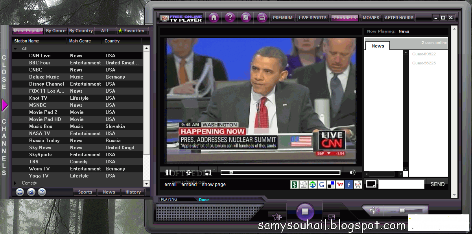
Task: Select the Russia Today station
Action: (x=77, y=141)
